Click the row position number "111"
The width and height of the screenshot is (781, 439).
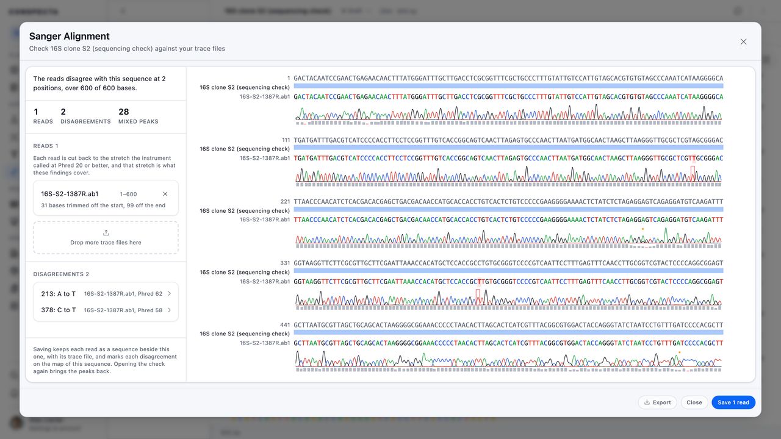click(x=286, y=140)
